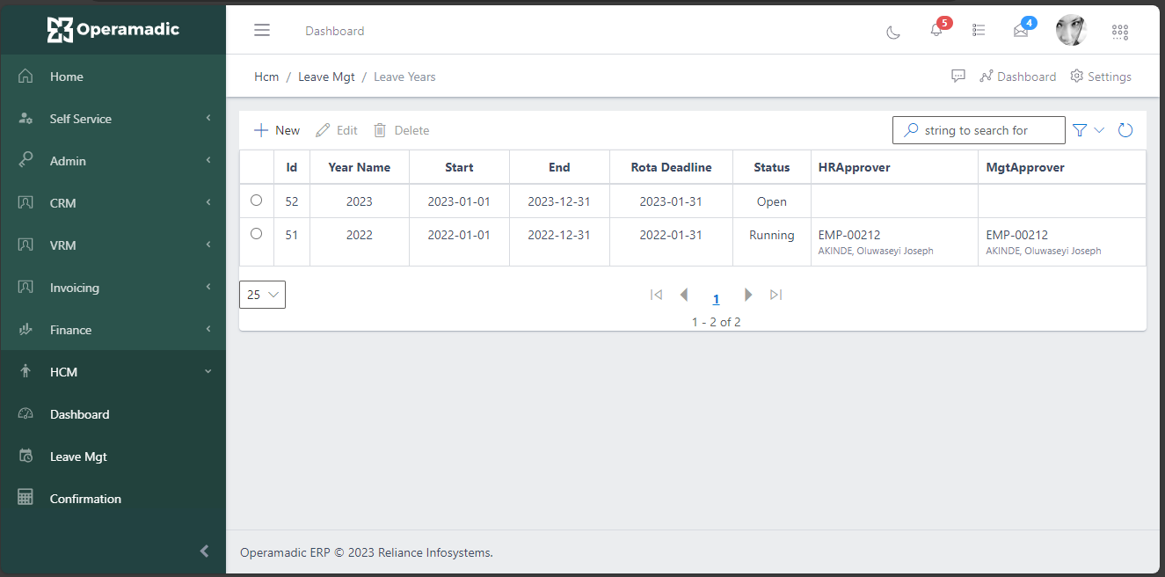
Task: Open Home from the sidebar
Action: click(113, 77)
